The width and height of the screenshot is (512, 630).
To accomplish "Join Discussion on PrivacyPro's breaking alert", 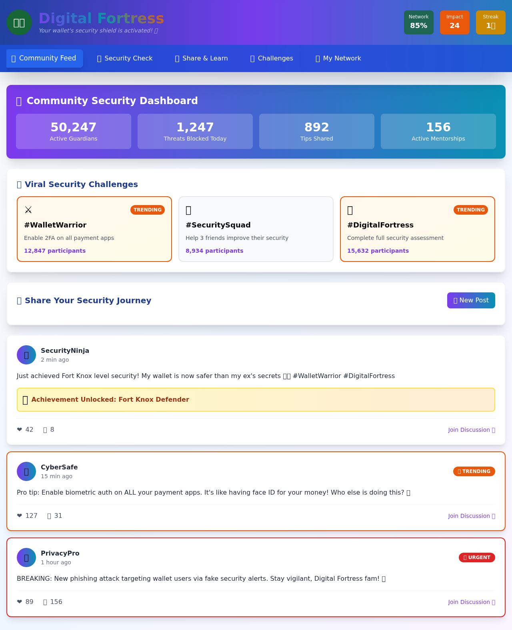I will pyautogui.click(x=472, y=602).
